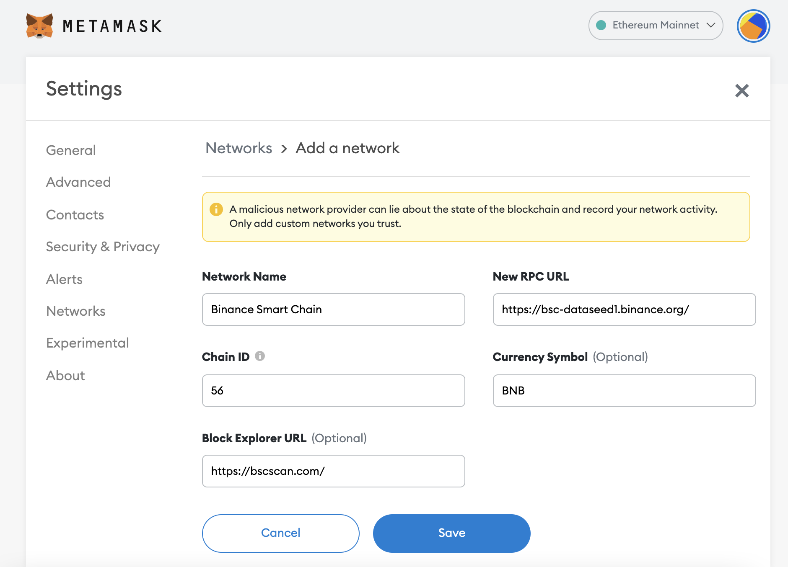Go back via Networks breadcrumb link
Viewport: 788px width, 567px height.
pyautogui.click(x=238, y=148)
